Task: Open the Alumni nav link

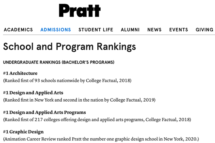Action: pos(130,30)
